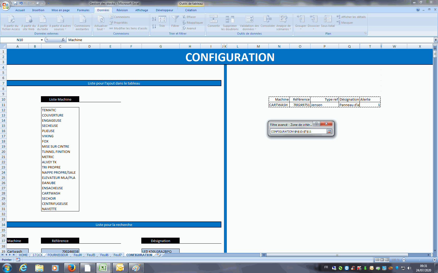Sort descending Z to A
The height and width of the screenshot is (273, 438).
(x=154, y=26)
